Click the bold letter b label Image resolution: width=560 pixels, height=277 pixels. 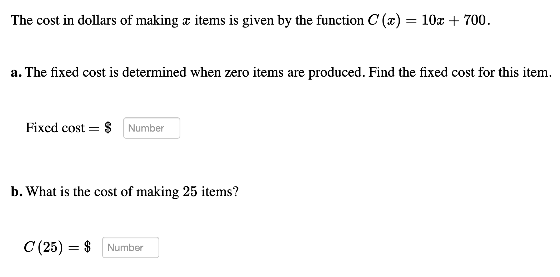(x=15, y=191)
